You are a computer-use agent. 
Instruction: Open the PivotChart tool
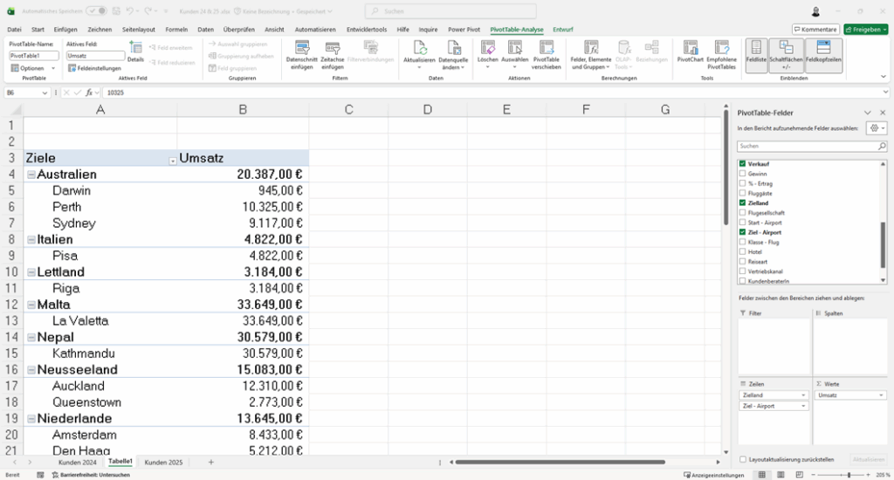pyautogui.click(x=691, y=49)
